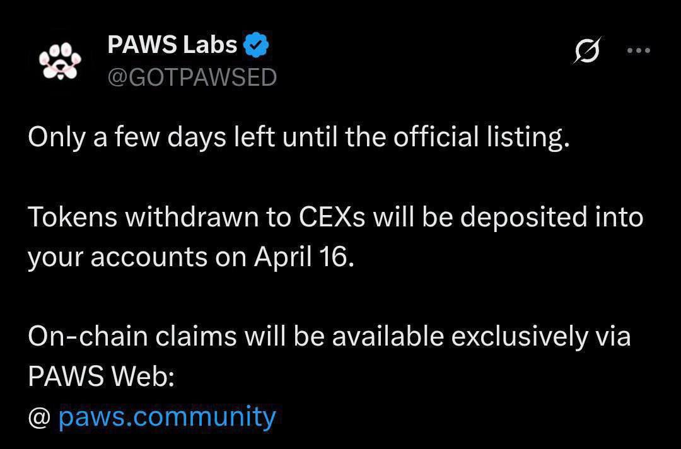Click the "Tokens withdrawn to CEXs" line
Image resolution: width=681 pixels, height=449 pixels.
coord(335,217)
